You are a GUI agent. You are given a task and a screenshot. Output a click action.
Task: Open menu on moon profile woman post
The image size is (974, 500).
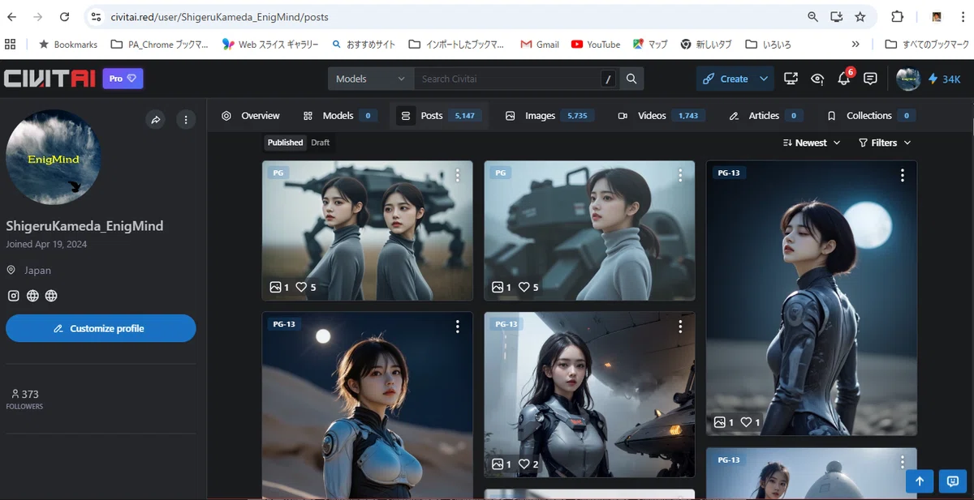click(903, 175)
